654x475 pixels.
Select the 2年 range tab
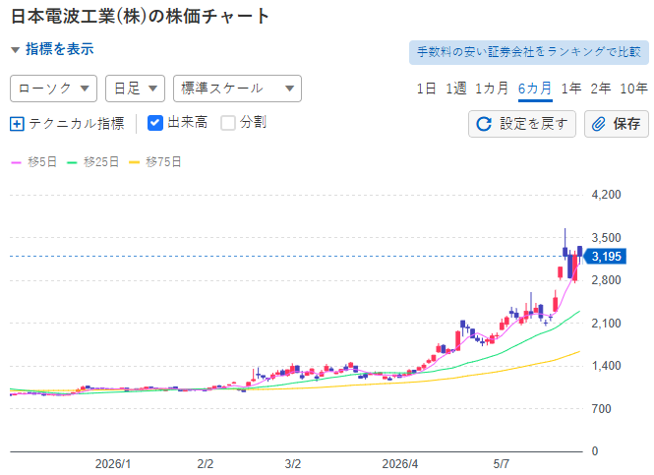(x=601, y=89)
